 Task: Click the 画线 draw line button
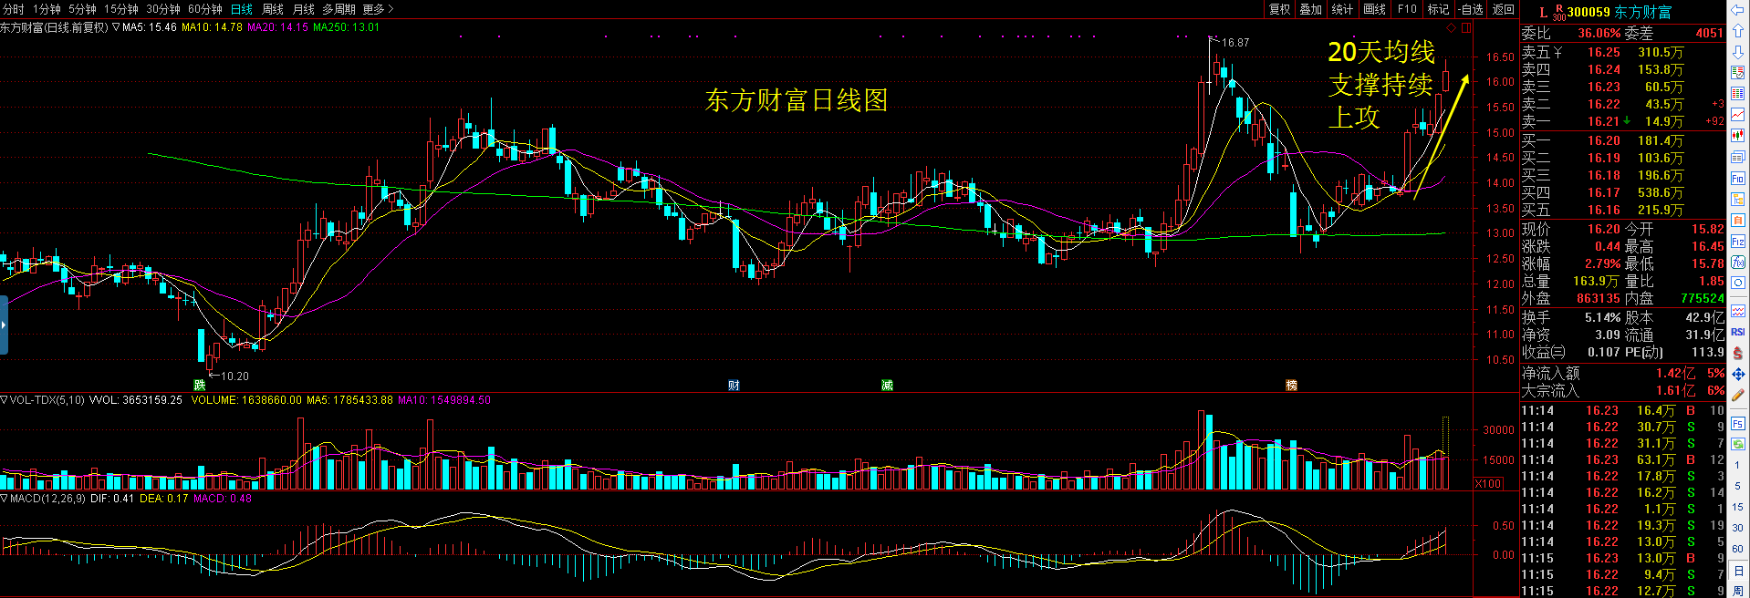1374,9
